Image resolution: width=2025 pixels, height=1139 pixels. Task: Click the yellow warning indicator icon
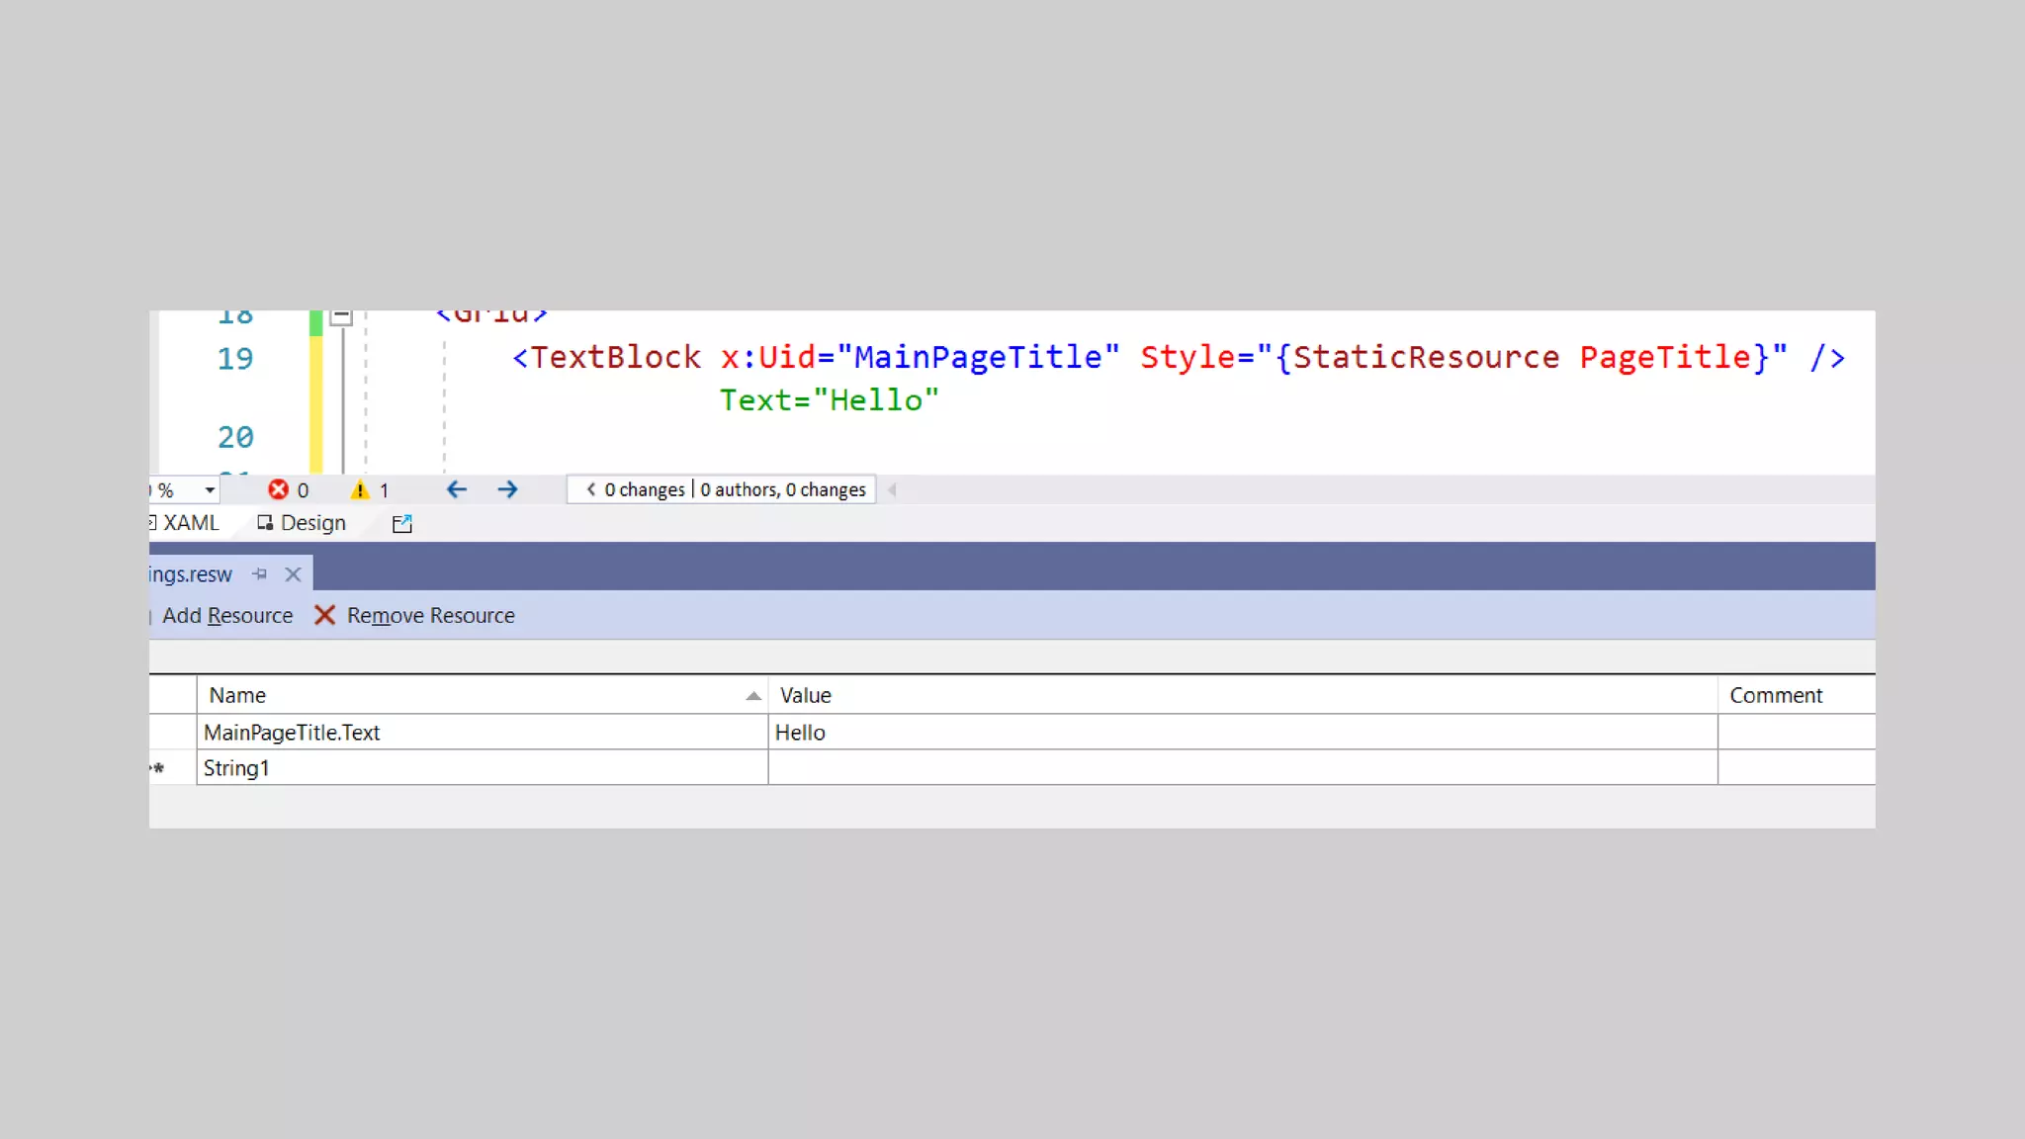pyautogui.click(x=360, y=489)
